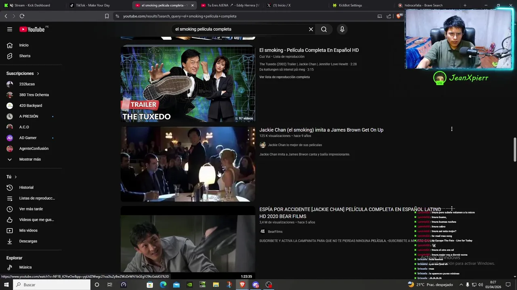Switch to the X Inicio tab
The image size is (517, 290).
(x=296, y=5)
